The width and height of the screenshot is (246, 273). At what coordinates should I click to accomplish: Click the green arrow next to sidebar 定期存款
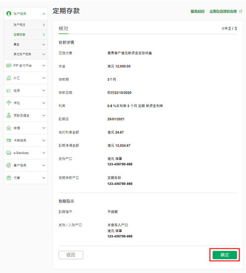click(x=44, y=34)
